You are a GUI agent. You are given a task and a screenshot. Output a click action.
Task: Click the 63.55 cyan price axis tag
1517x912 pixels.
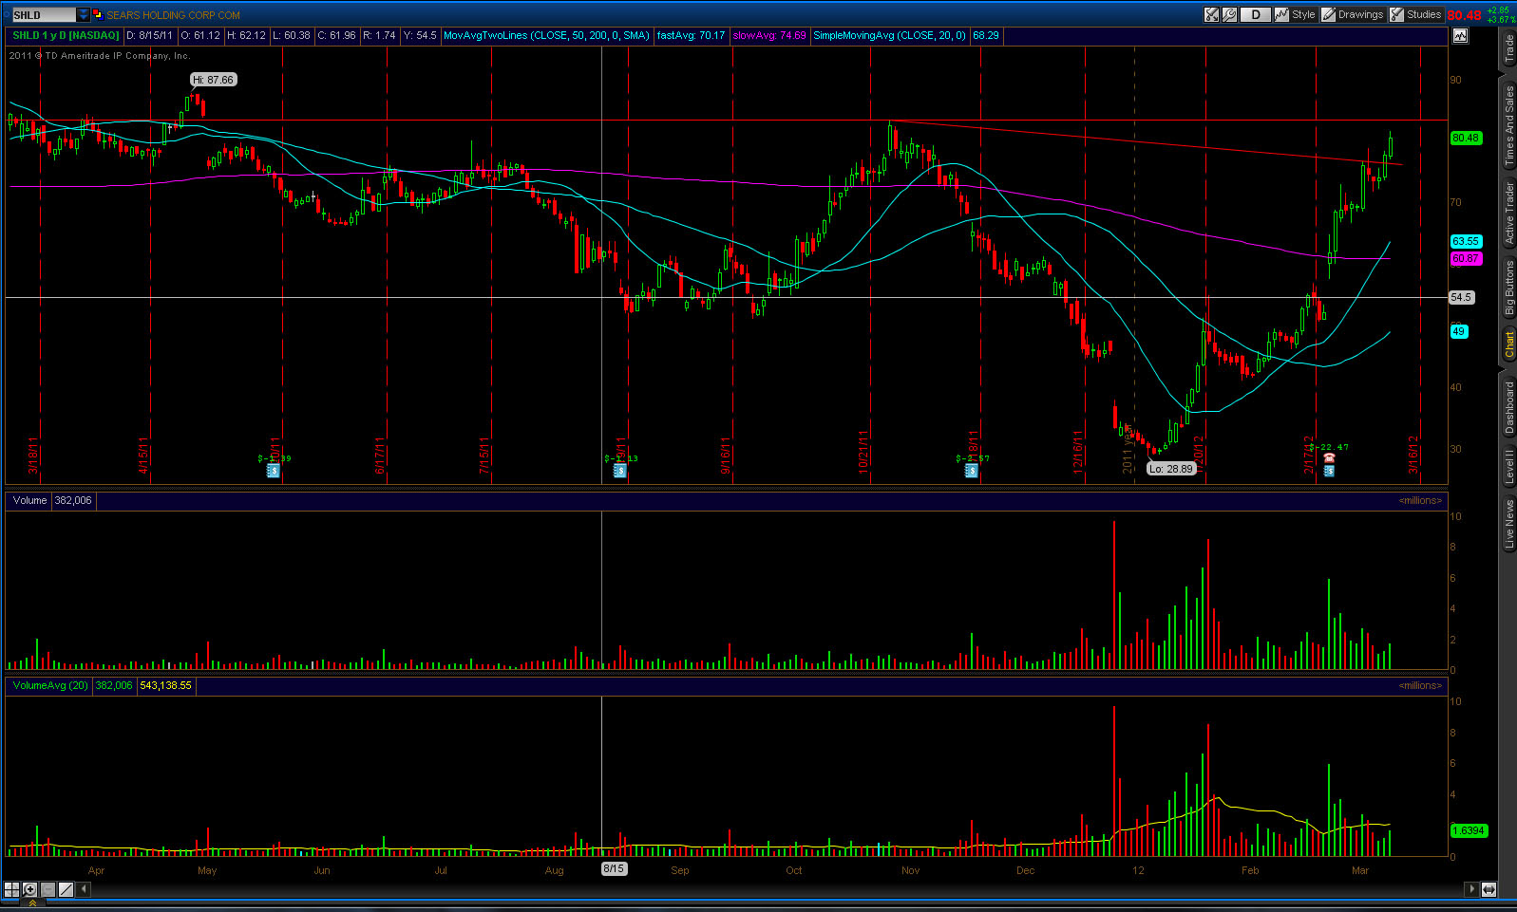pos(1466,242)
